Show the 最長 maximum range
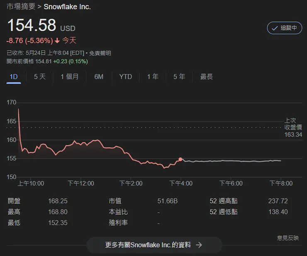The image size is (307, 256). [206, 77]
